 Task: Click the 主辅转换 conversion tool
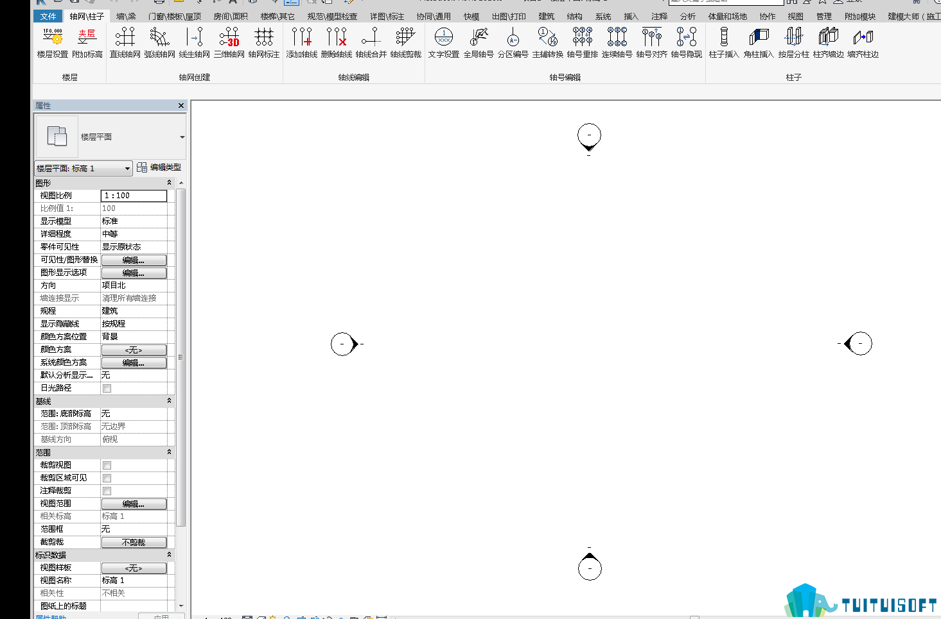coord(548,43)
